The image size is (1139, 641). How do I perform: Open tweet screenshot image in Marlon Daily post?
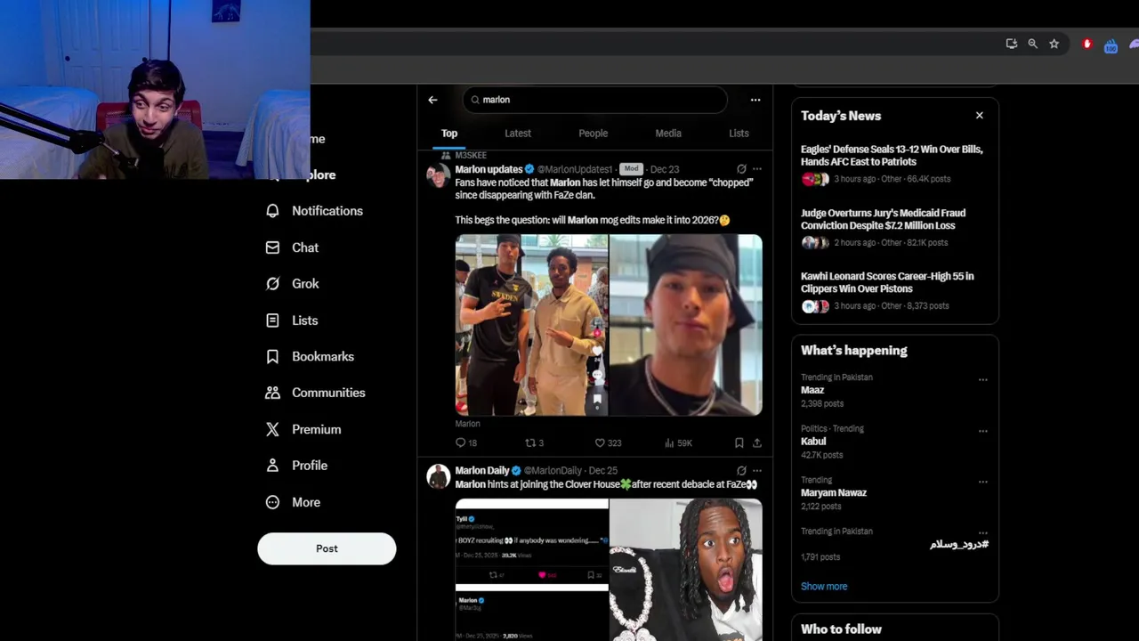(531, 570)
